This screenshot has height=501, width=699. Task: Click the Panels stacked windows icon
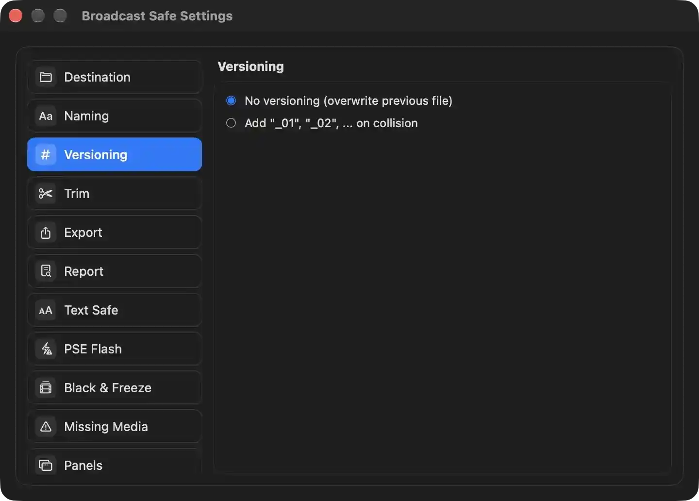click(x=46, y=466)
